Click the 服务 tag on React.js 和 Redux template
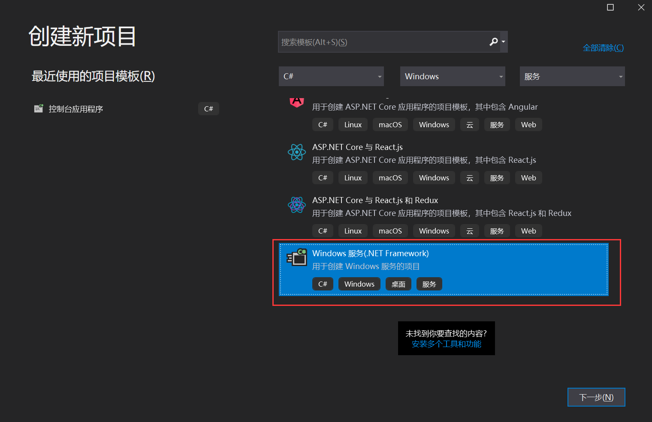Image resolution: width=652 pixels, height=422 pixels. point(497,231)
